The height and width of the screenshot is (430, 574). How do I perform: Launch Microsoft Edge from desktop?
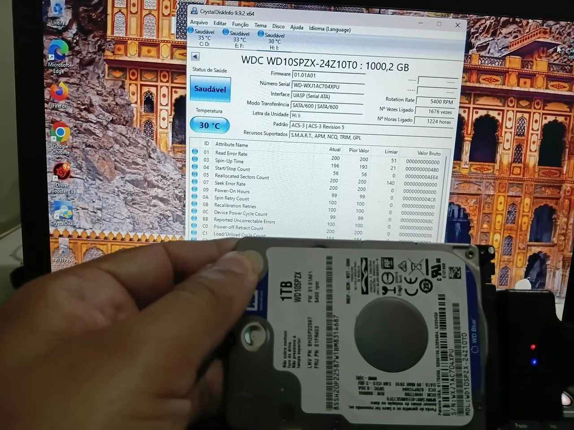[x=58, y=56]
